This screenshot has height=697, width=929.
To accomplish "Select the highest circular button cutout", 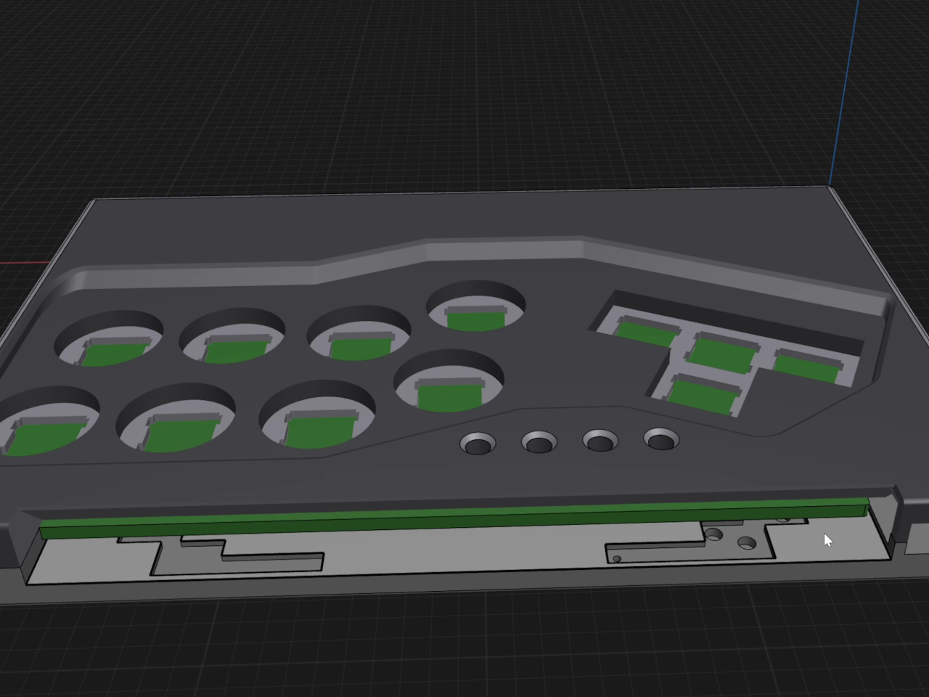I will pyautogui.click(x=476, y=308).
